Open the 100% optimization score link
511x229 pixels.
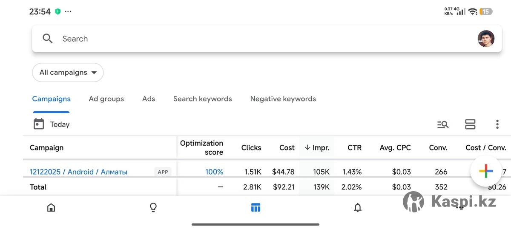click(x=214, y=172)
